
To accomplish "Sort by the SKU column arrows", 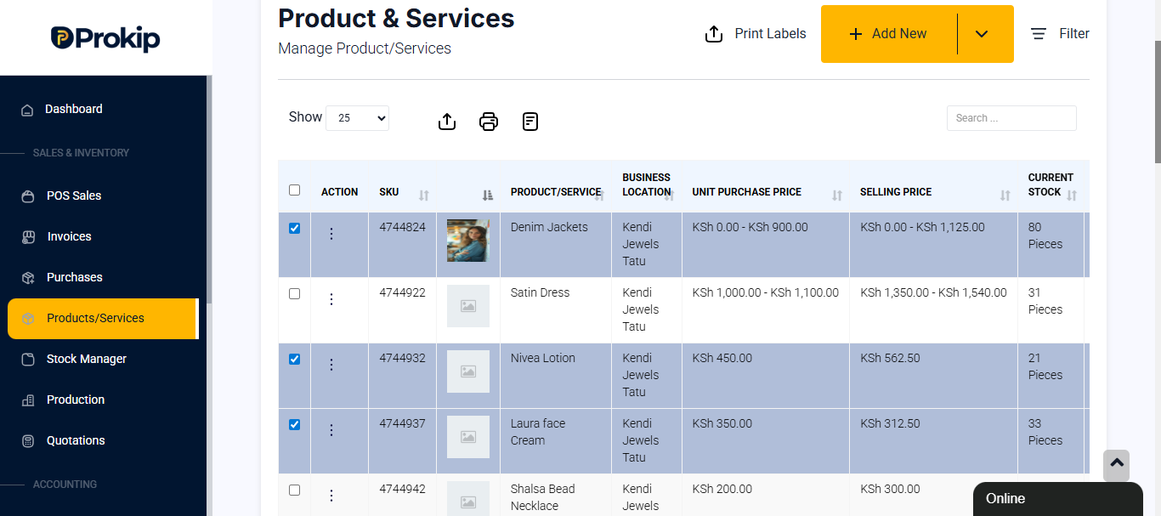I will point(424,196).
